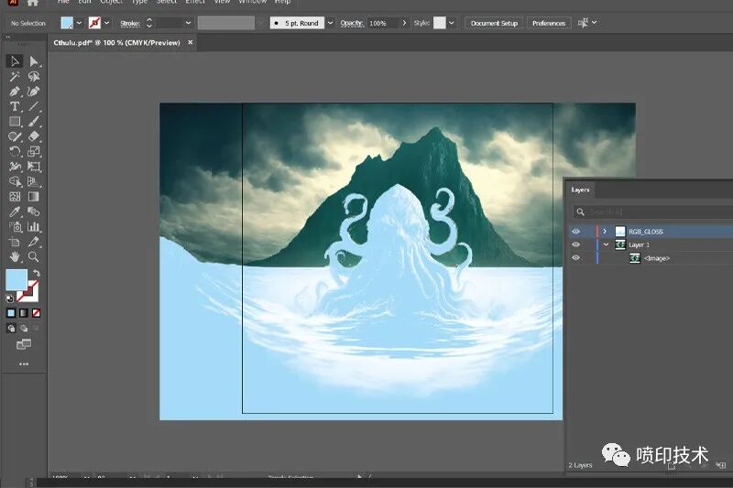Select the Curvature tool
Viewport: 733px width, 488px height.
pos(34,92)
